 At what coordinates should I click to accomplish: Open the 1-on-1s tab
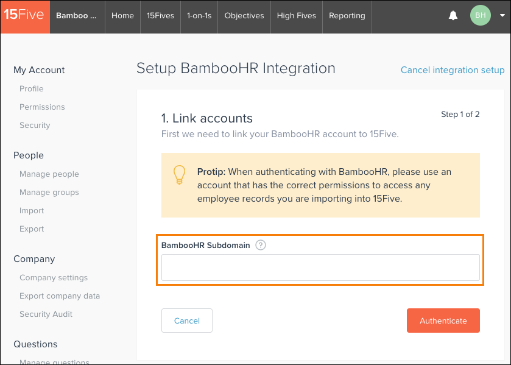[199, 16]
